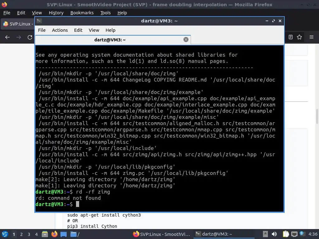Image resolution: width=319 pixels, height=239 pixels.
Task: Go back in Firefox
Action: click(x=7, y=37)
